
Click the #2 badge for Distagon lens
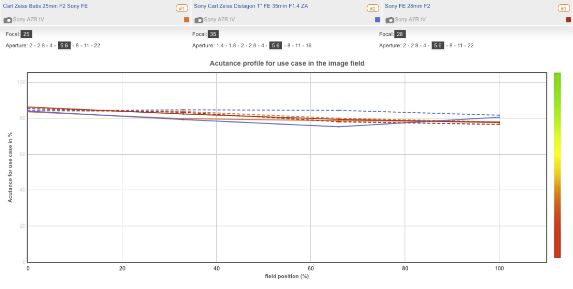click(x=372, y=8)
